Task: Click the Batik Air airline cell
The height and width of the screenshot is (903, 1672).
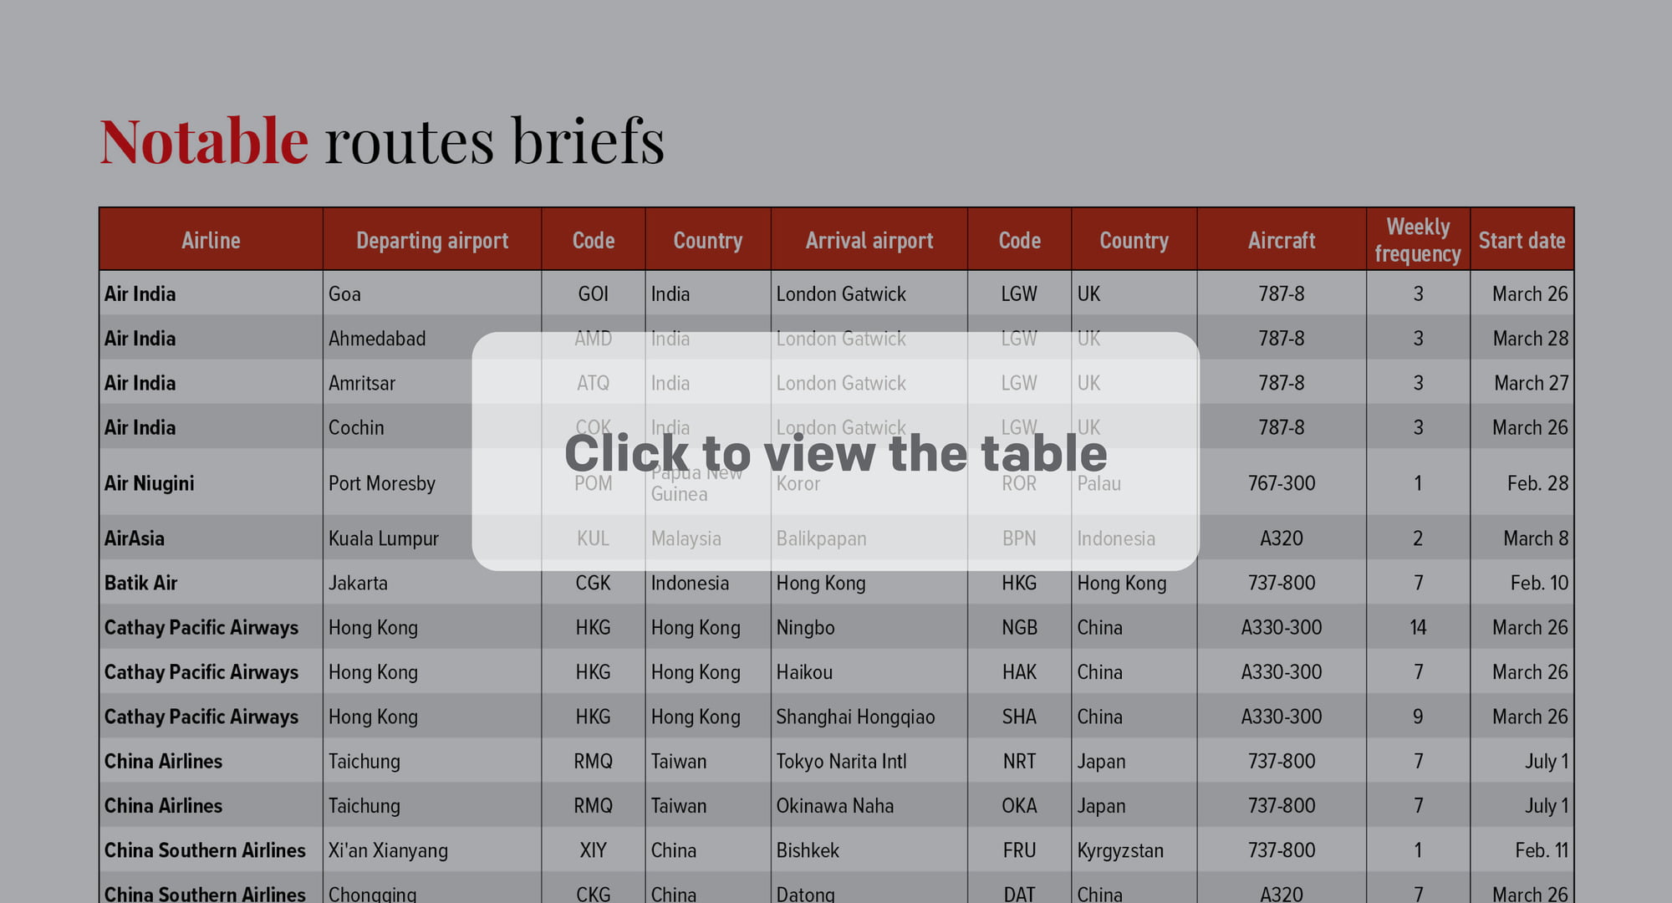Action: click(x=140, y=583)
